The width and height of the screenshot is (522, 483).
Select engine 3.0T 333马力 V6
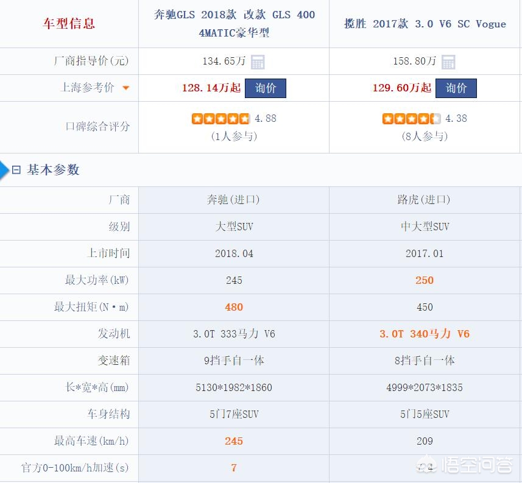pyautogui.click(x=234, y=334)
